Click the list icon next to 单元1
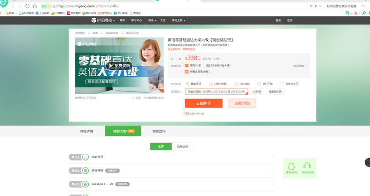The height and width of the screenshot is (196, 370). tap(85, 157)
